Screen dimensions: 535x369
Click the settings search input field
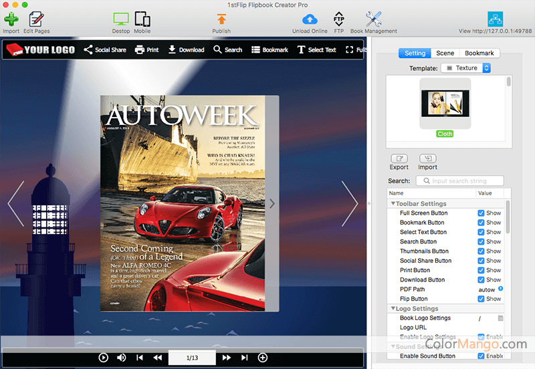tap(459, 180)
